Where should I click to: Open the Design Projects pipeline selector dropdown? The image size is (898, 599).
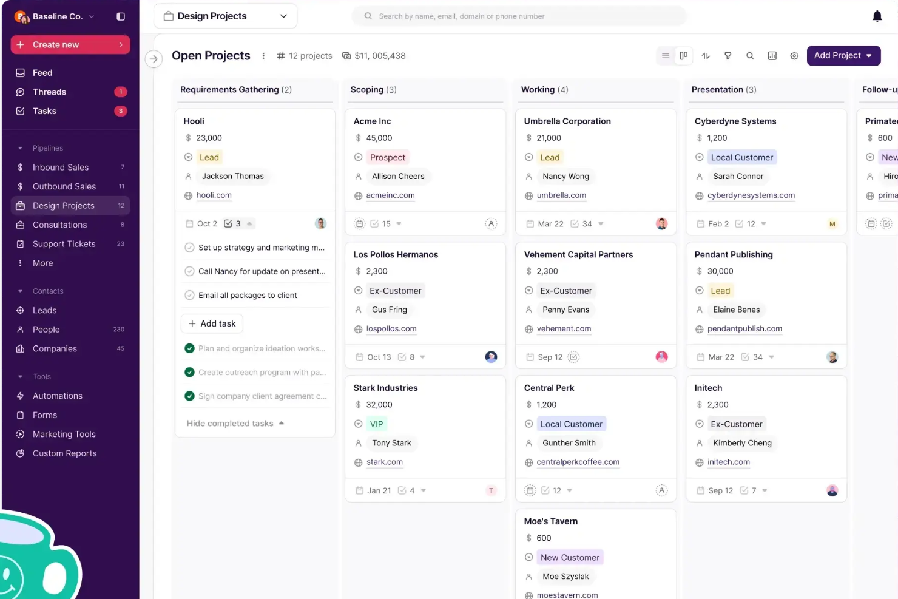(225, 16)
